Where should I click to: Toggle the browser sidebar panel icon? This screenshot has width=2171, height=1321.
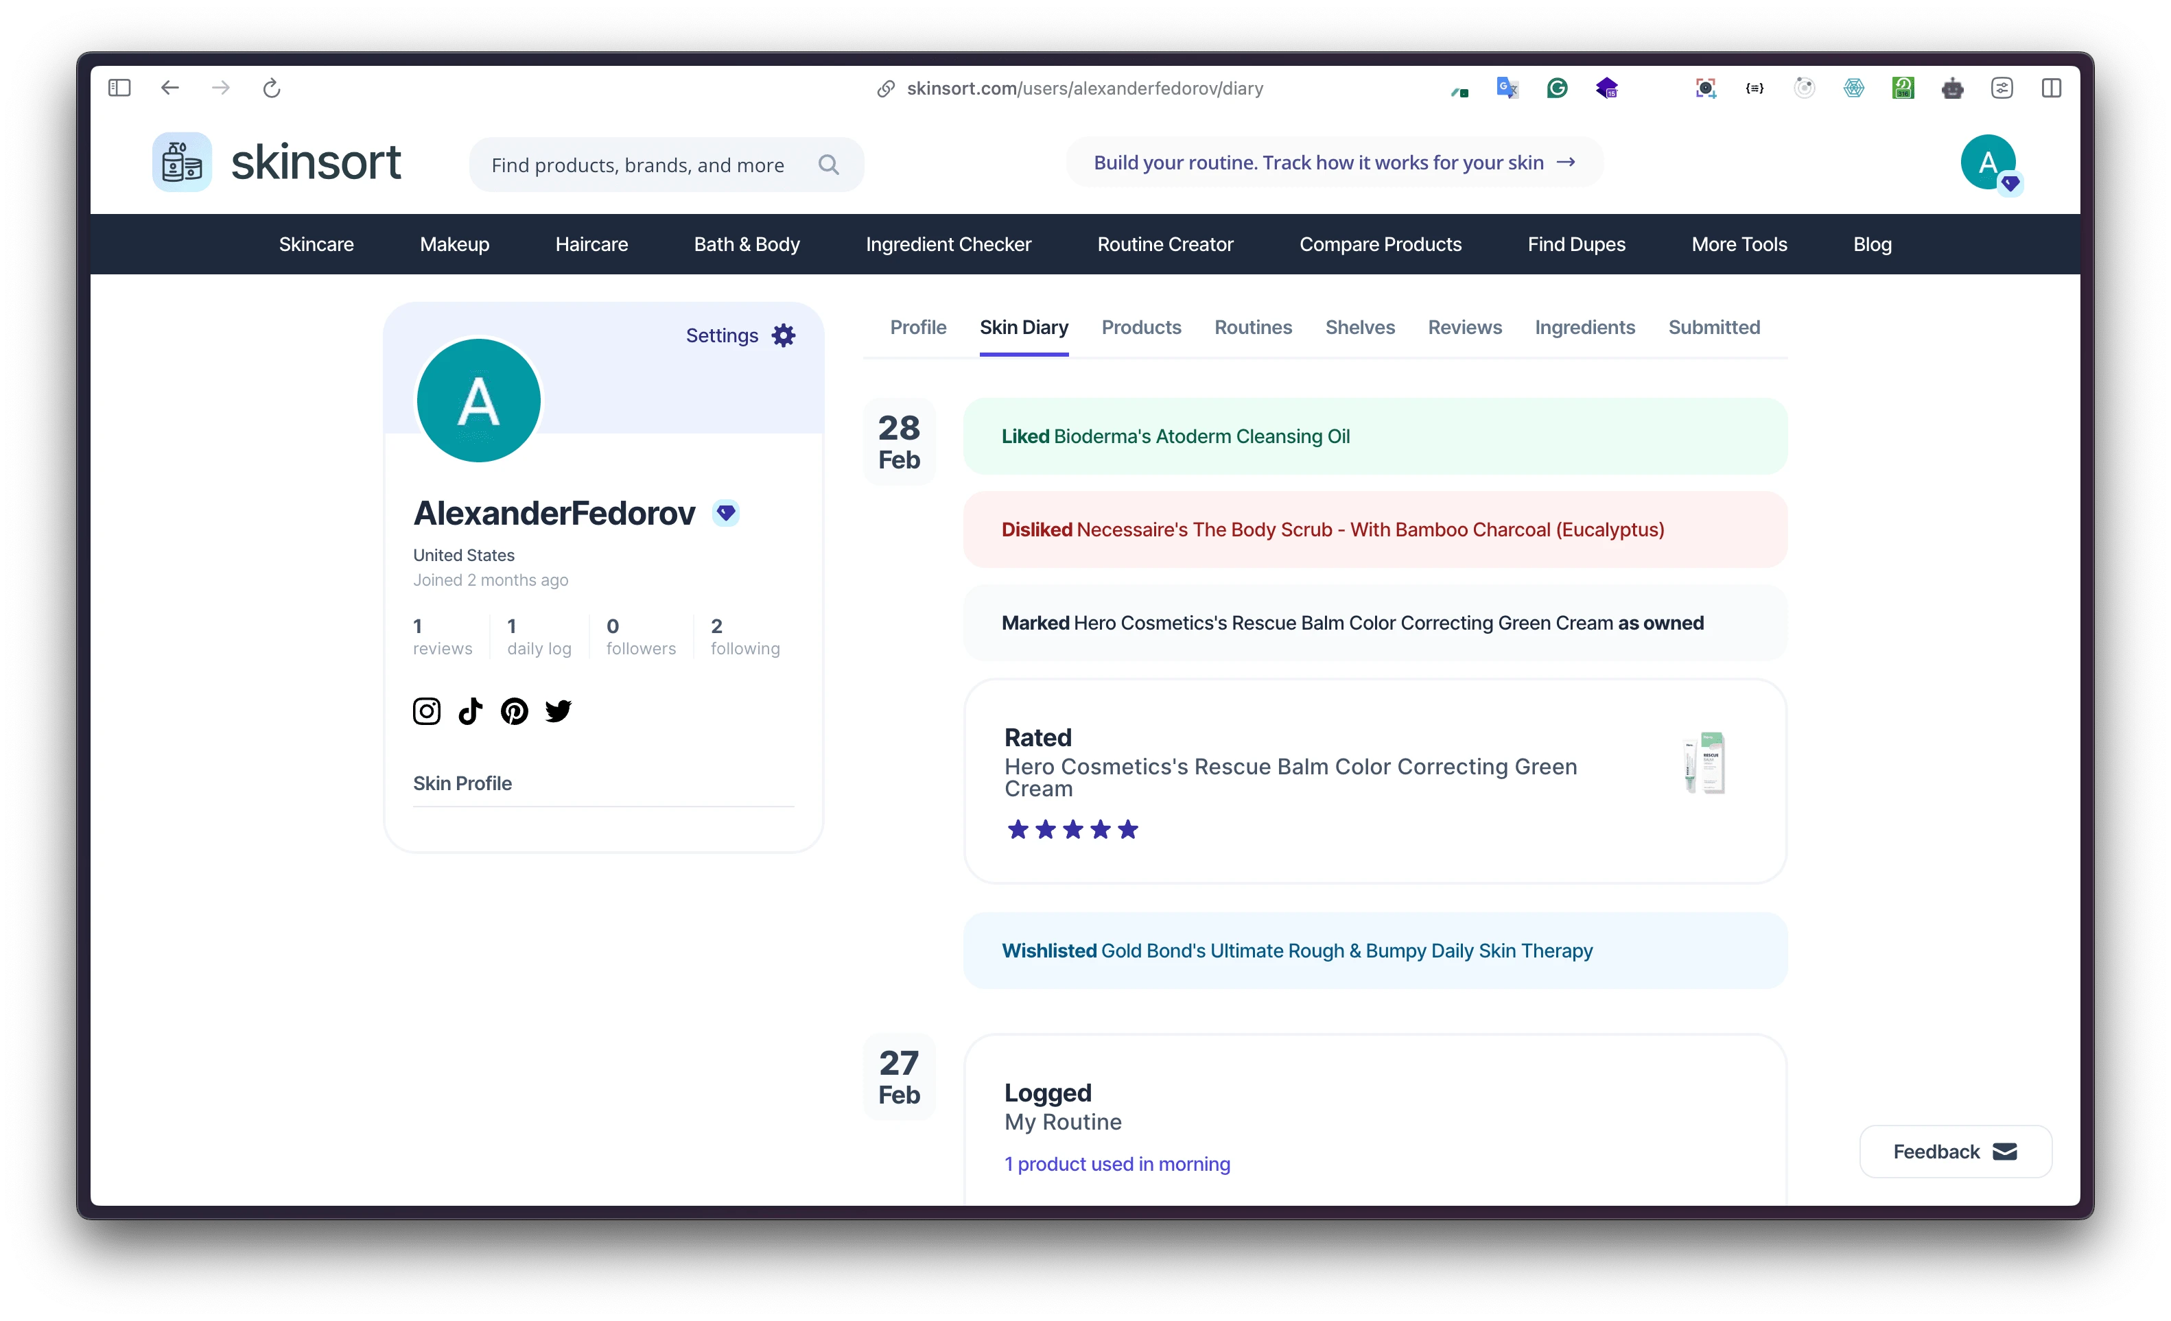(x=120, y=88)
